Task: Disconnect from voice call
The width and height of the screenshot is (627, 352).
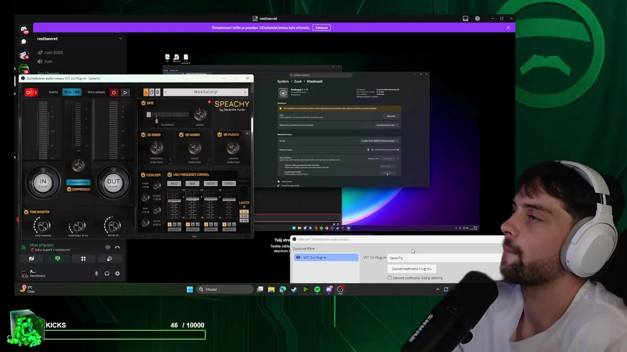Action: pos(117,247)
